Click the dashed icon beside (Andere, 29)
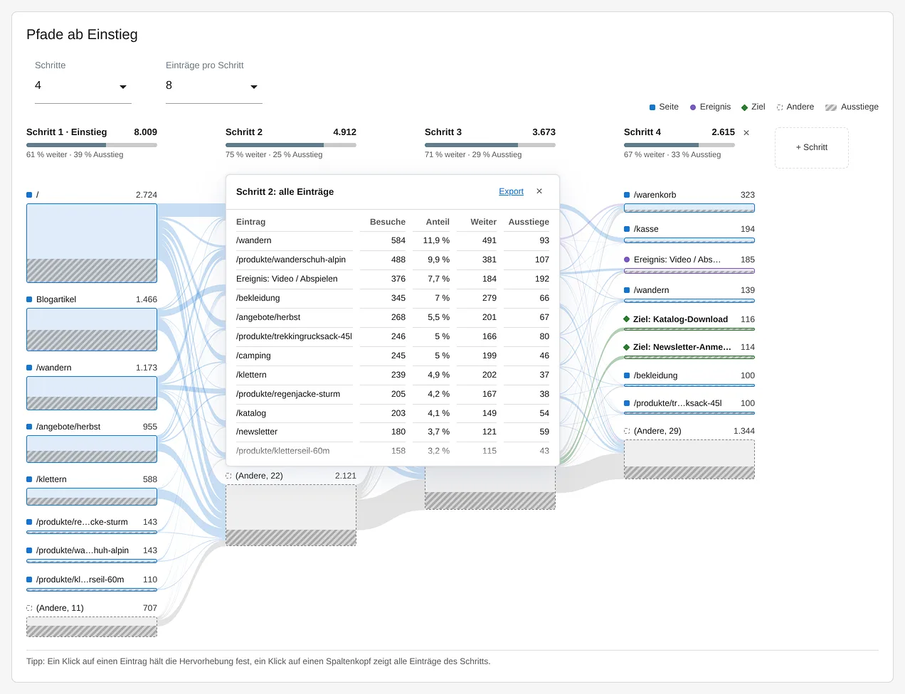Screen dimensions: 905x694 627,431
